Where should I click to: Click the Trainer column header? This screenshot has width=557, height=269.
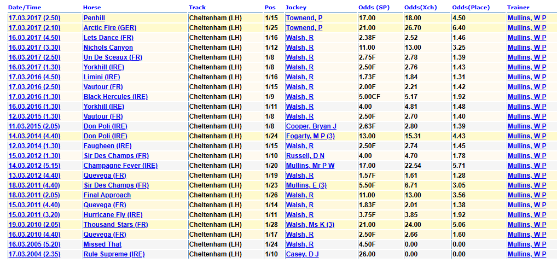pos(518,8)
